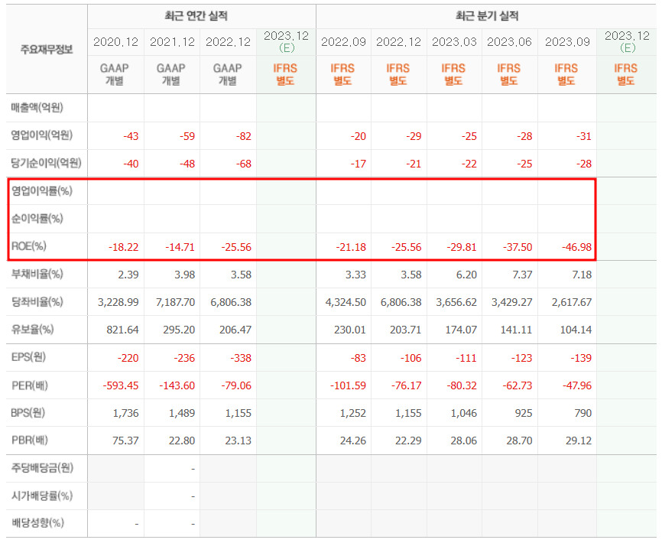Click PER value -47.96
Image resolution: width=662 pixels, height=543 pixels.
(576, 386)
